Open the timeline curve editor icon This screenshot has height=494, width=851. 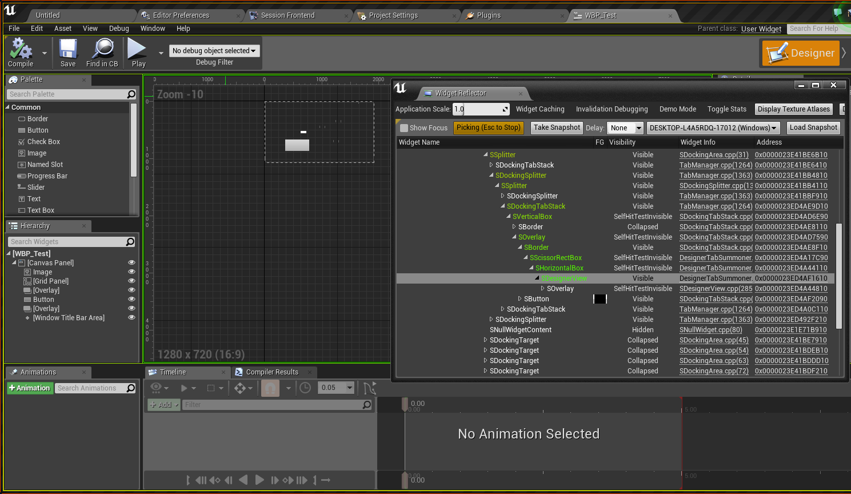[x=370, y=388]
